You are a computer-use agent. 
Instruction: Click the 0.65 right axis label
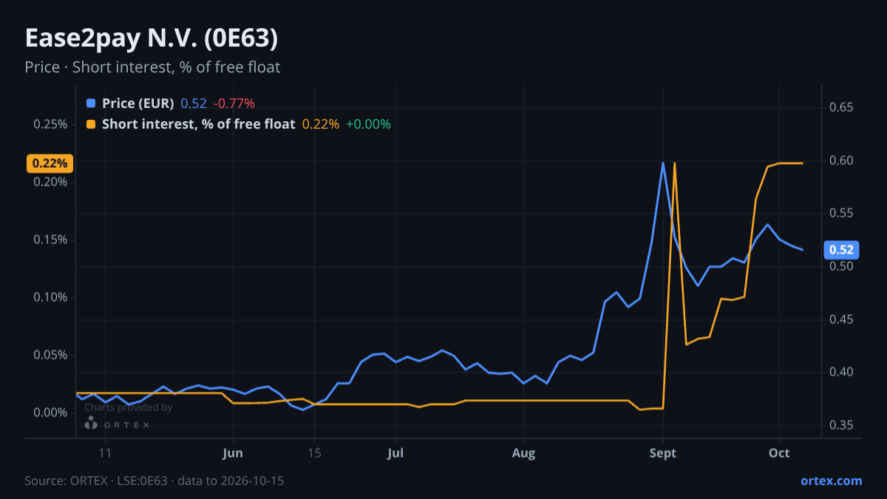point(841,108)
